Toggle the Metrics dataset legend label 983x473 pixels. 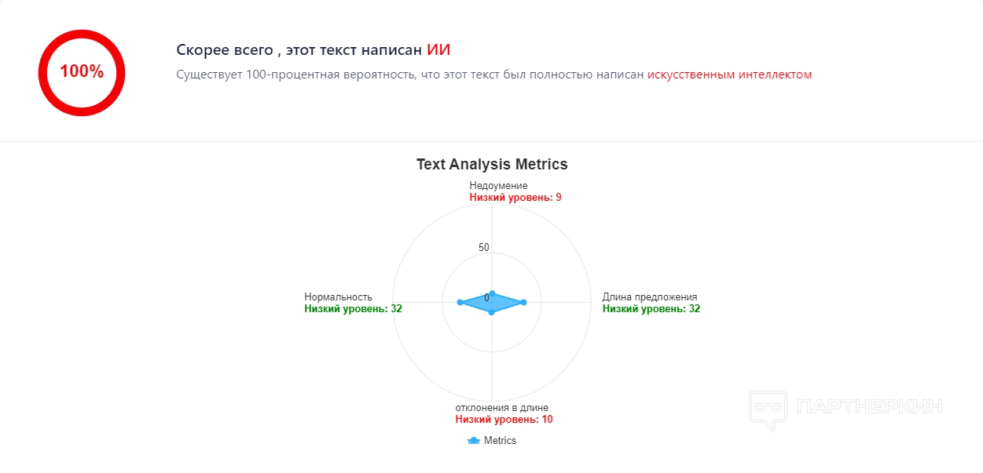[x=500, y=441]
